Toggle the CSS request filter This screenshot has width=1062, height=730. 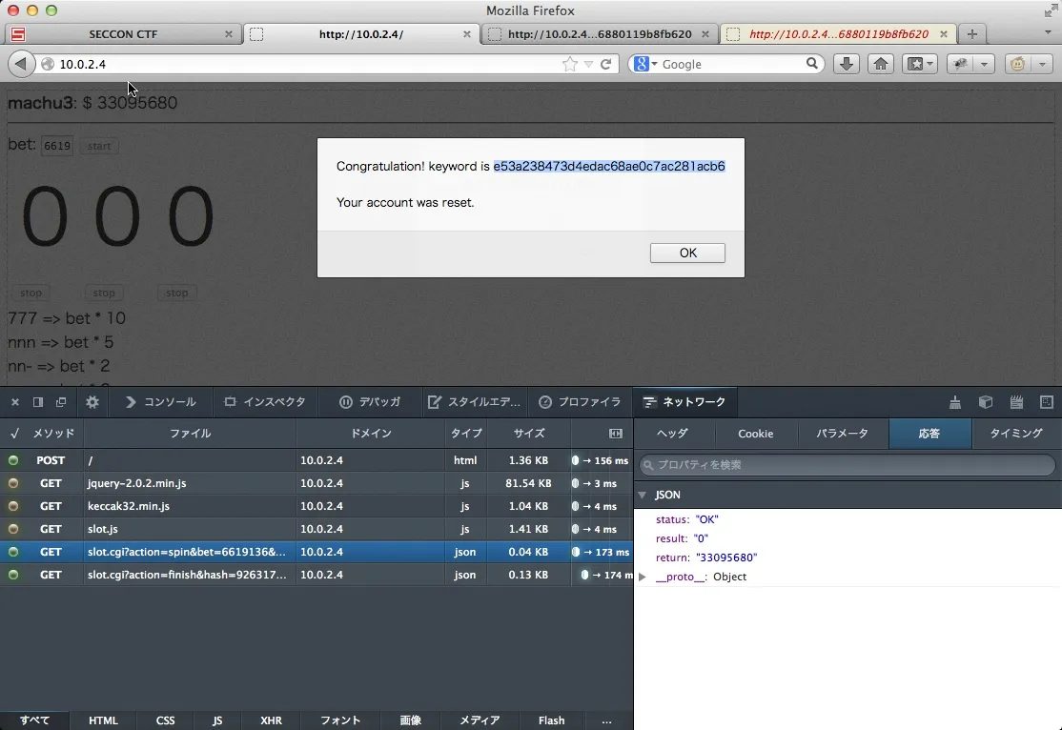(165, 720)
